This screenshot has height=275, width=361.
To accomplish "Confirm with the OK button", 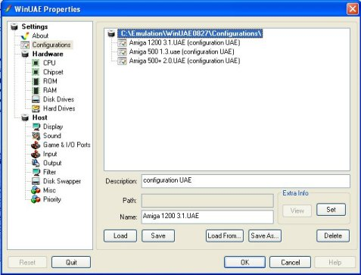I will [x=244, y=262].
